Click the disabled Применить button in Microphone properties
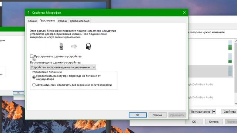The image size is (237, 133). pyautogui.click(x=177, y=115)
